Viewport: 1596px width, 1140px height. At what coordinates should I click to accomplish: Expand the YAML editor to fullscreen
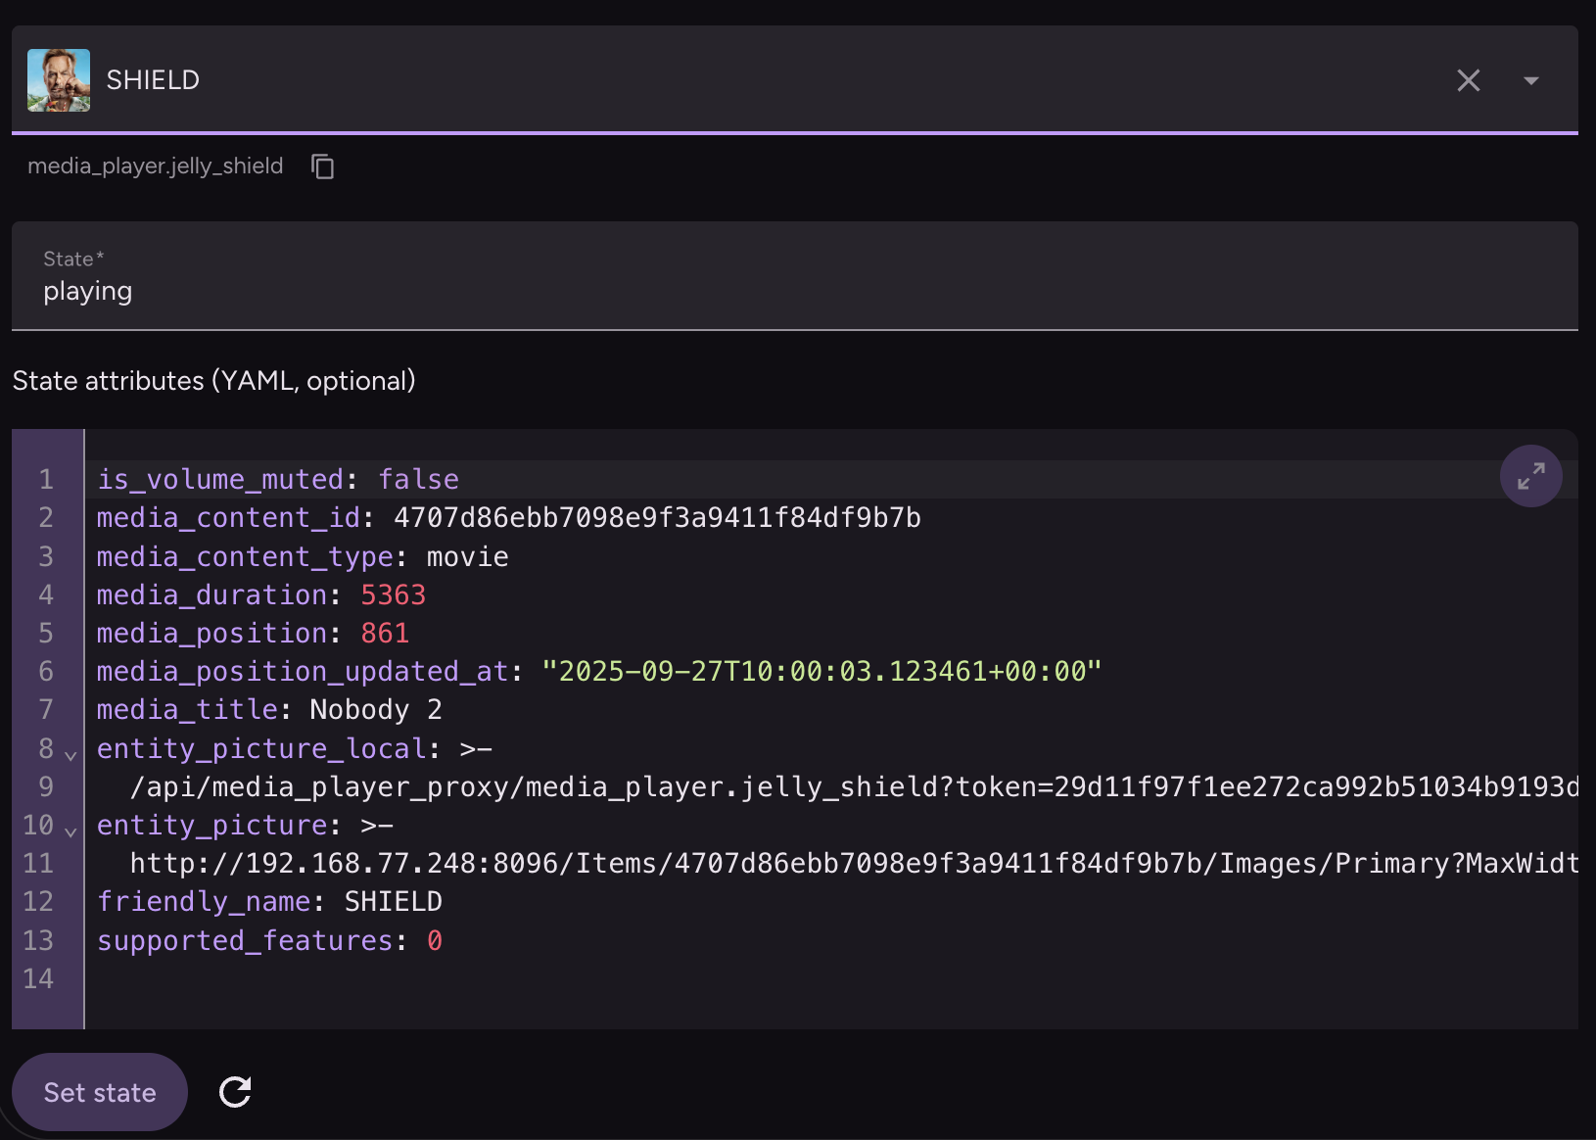coord(1530,476)
